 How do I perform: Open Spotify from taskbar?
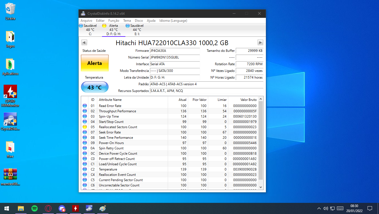[34, 208]
